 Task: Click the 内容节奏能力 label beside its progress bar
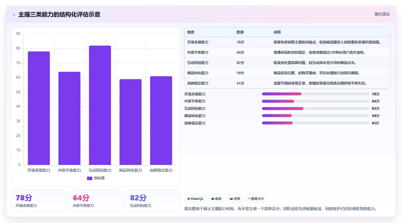click(195, 101)
